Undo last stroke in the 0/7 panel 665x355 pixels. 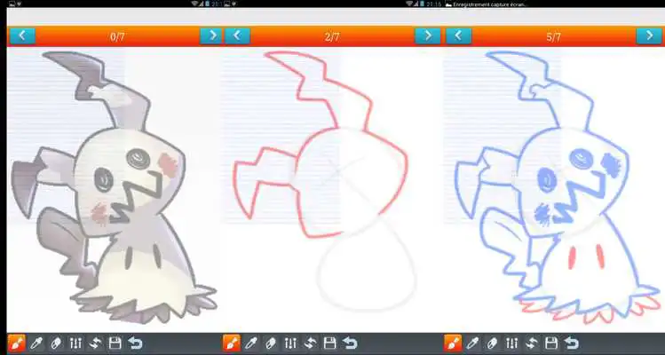coord(135,343)
